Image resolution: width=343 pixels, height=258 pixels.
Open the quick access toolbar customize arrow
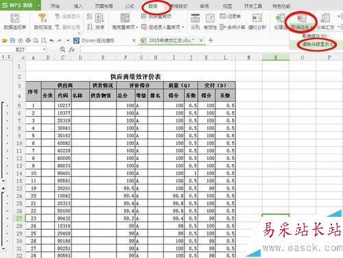click(x=68, y=40)
